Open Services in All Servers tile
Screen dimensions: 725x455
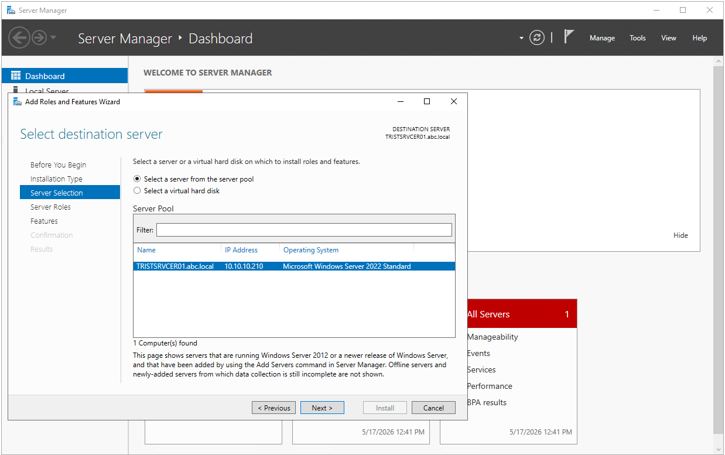(x=481, y=370)
